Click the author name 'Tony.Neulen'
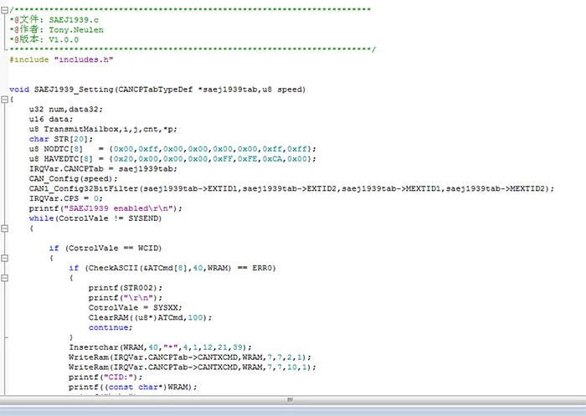This screenshot has width=586, height=416. point(76,30)
